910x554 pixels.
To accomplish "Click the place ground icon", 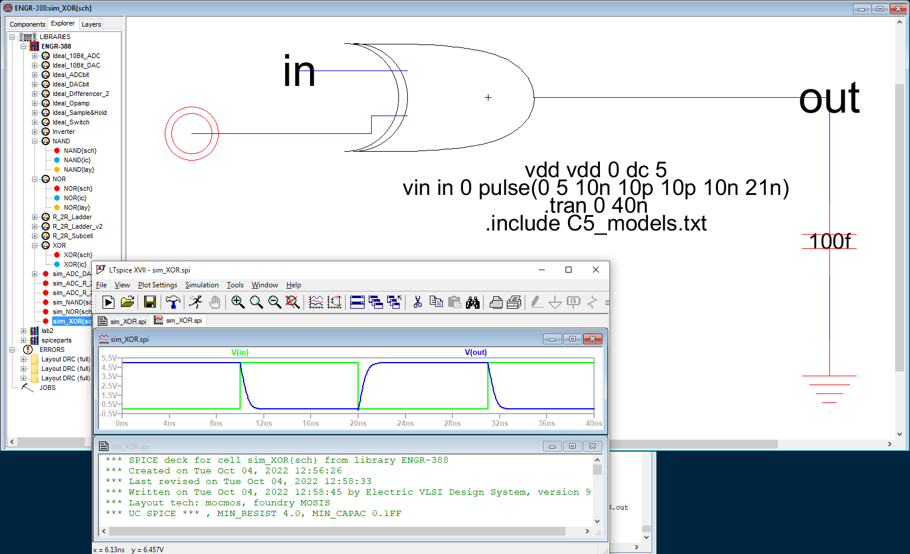I will pyautogui.click(x=555, y=302).
